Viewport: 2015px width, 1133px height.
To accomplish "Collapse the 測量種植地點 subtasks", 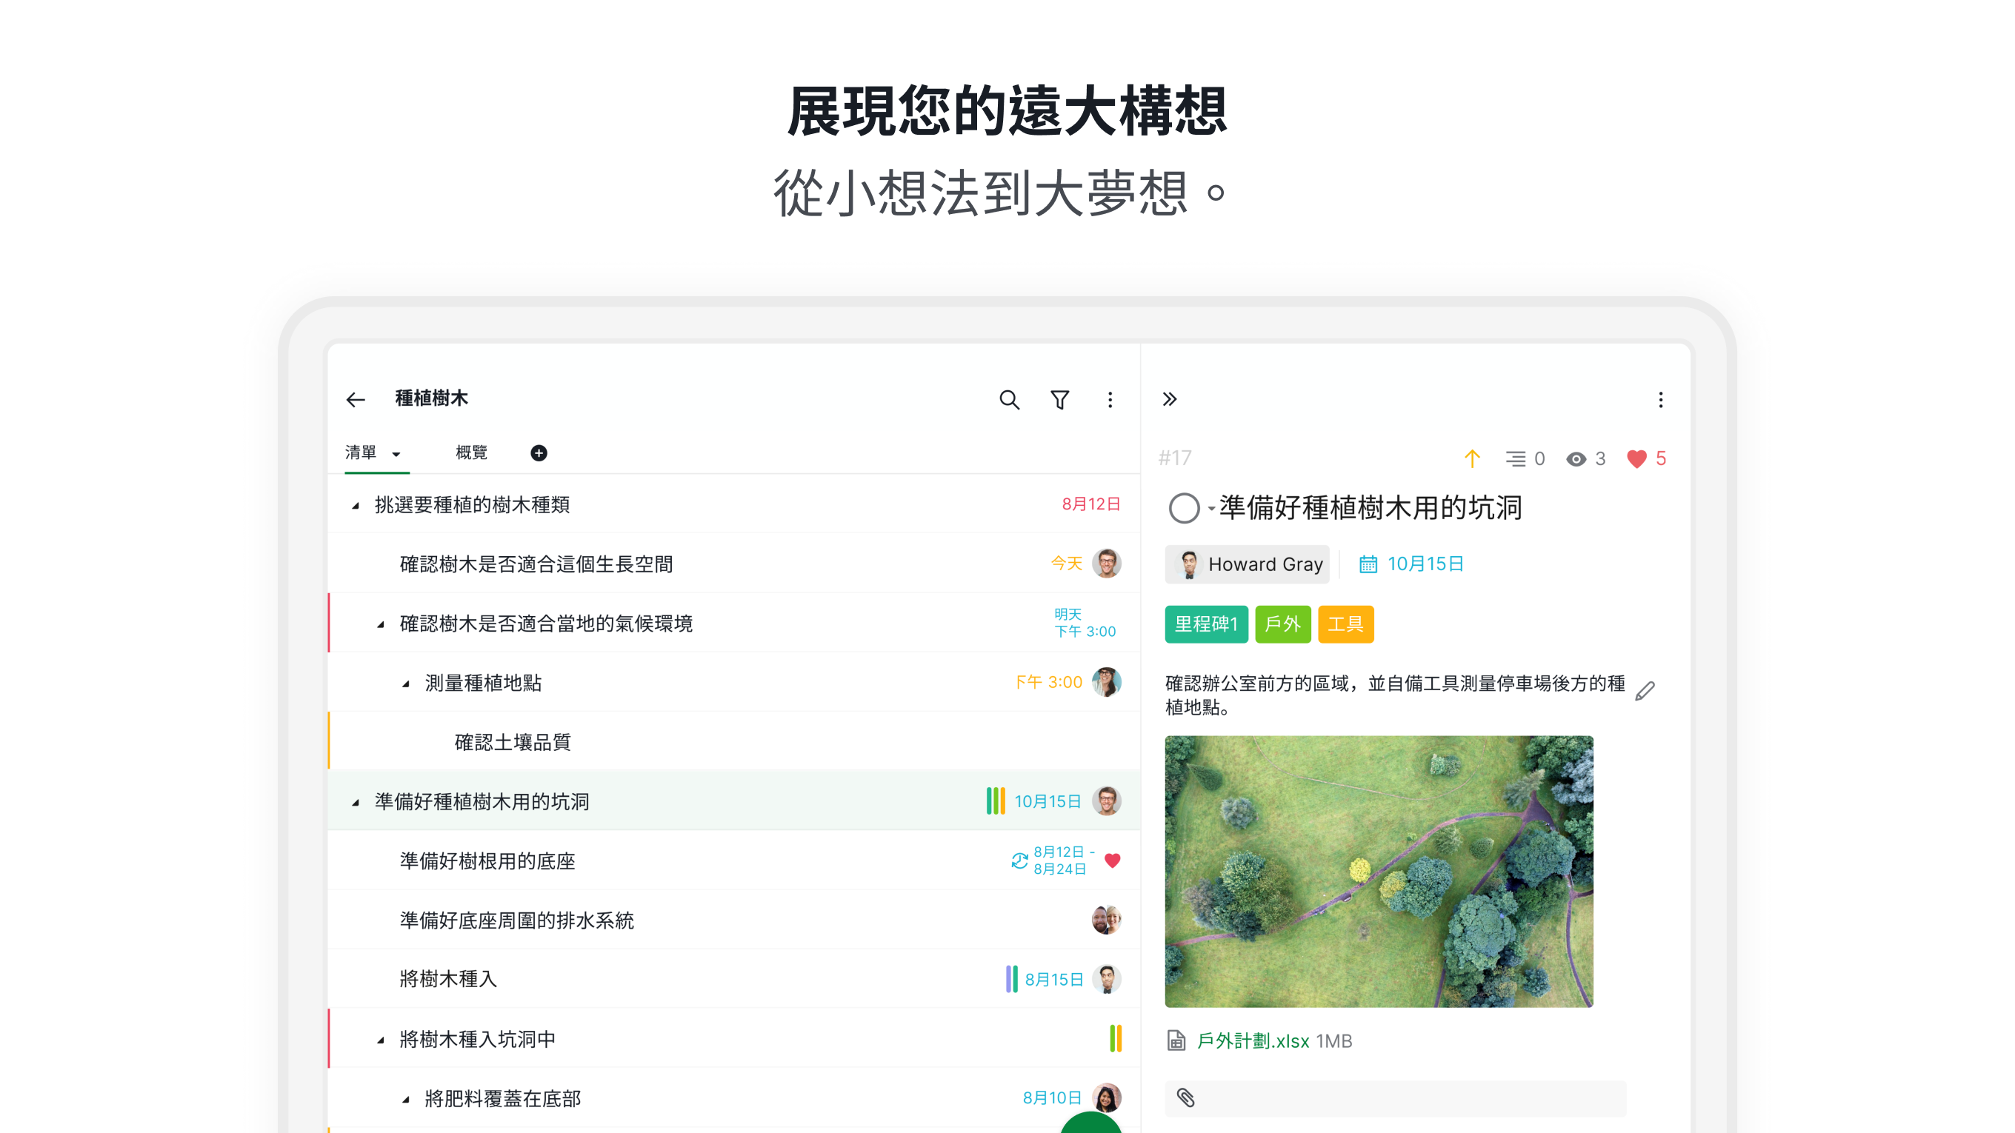I will click(x=405, y=684).
